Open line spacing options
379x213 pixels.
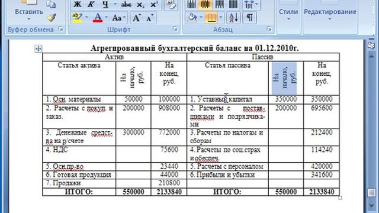(x=249, y=4)
